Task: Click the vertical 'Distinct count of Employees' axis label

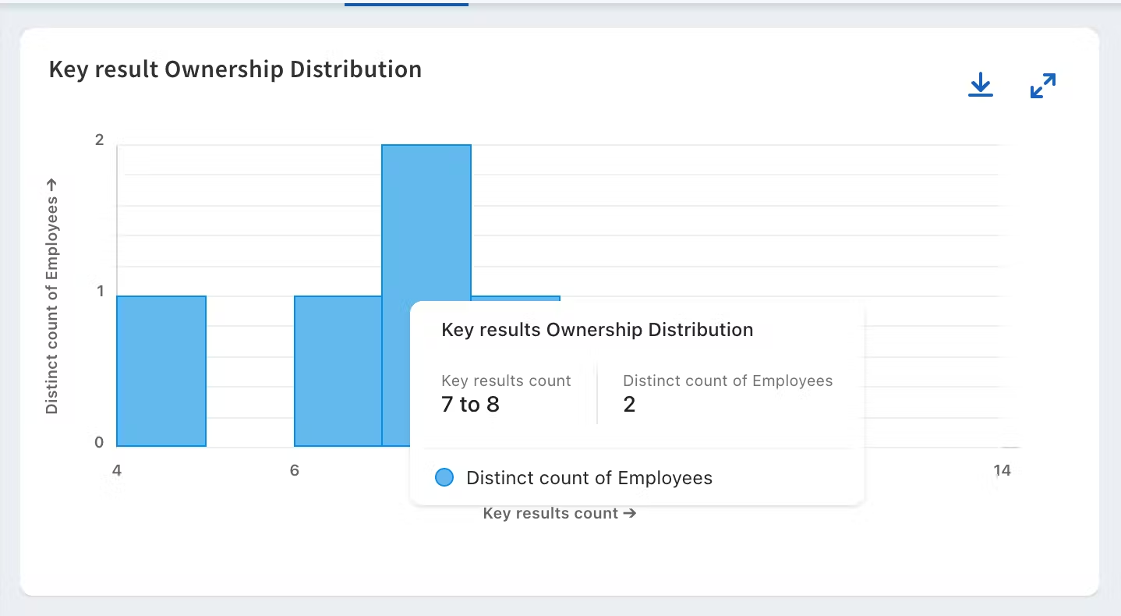Action: pos(52,296)
